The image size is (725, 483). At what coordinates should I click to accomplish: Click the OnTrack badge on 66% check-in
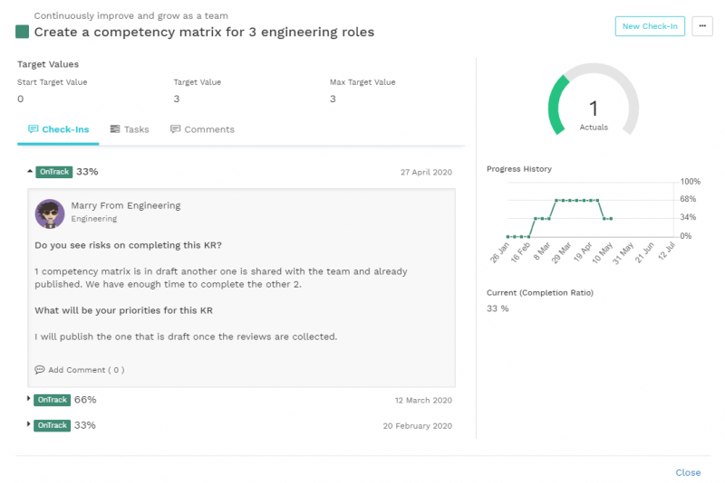tap(53, 400)
